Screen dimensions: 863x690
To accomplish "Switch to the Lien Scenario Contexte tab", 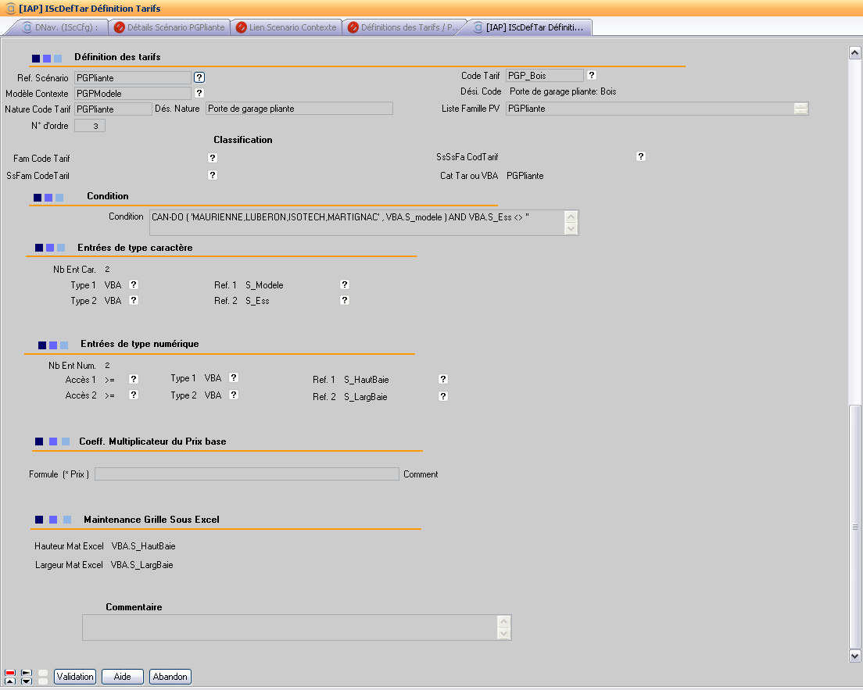I will (x=286, y=27).
